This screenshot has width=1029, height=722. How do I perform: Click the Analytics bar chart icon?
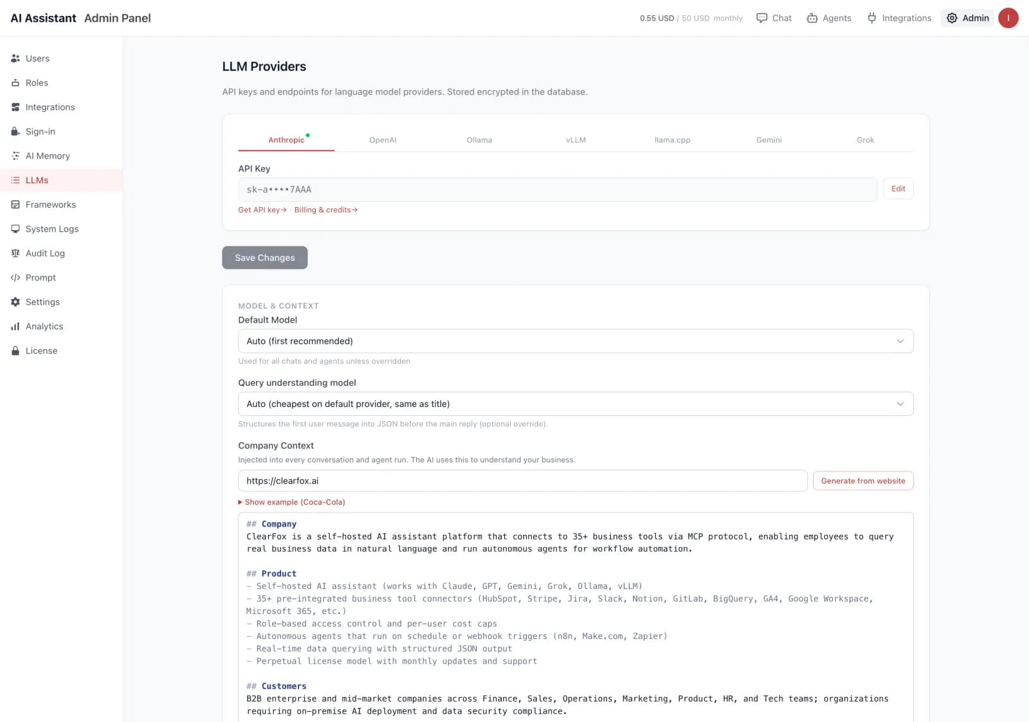tap(15, 327)
